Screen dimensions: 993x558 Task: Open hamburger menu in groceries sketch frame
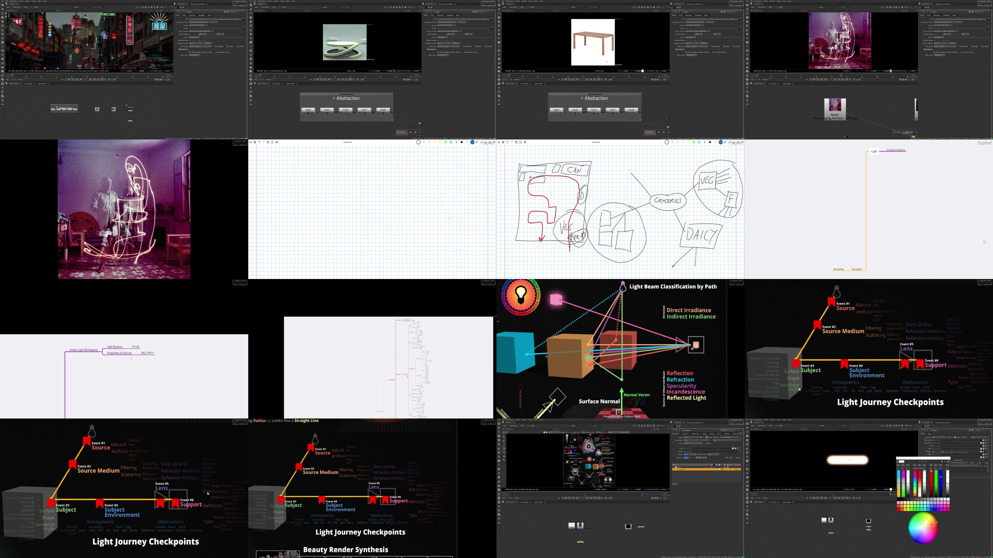point(499,142)
